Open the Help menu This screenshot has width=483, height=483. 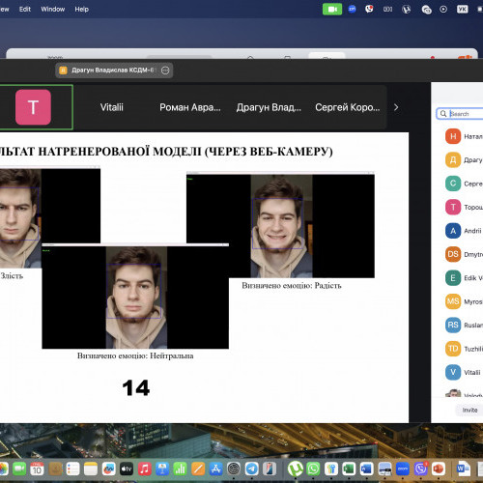coord(81,9)
